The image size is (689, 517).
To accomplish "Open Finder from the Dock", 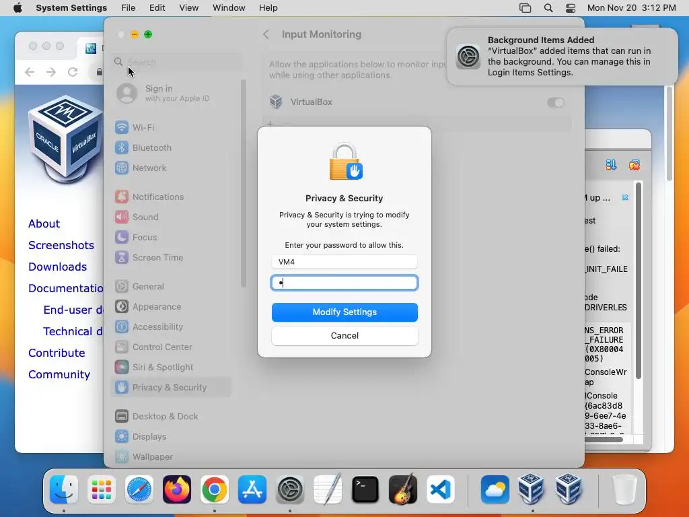I will [x=64, y=489].
